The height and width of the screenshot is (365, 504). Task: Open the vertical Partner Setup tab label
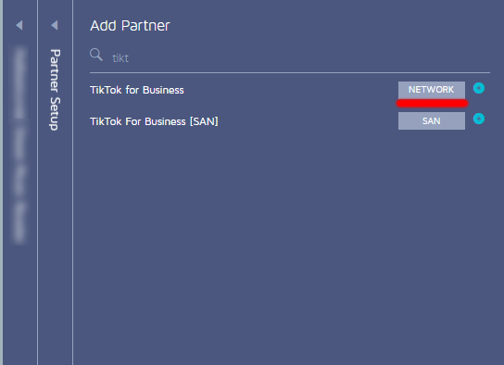pos(55,90)
